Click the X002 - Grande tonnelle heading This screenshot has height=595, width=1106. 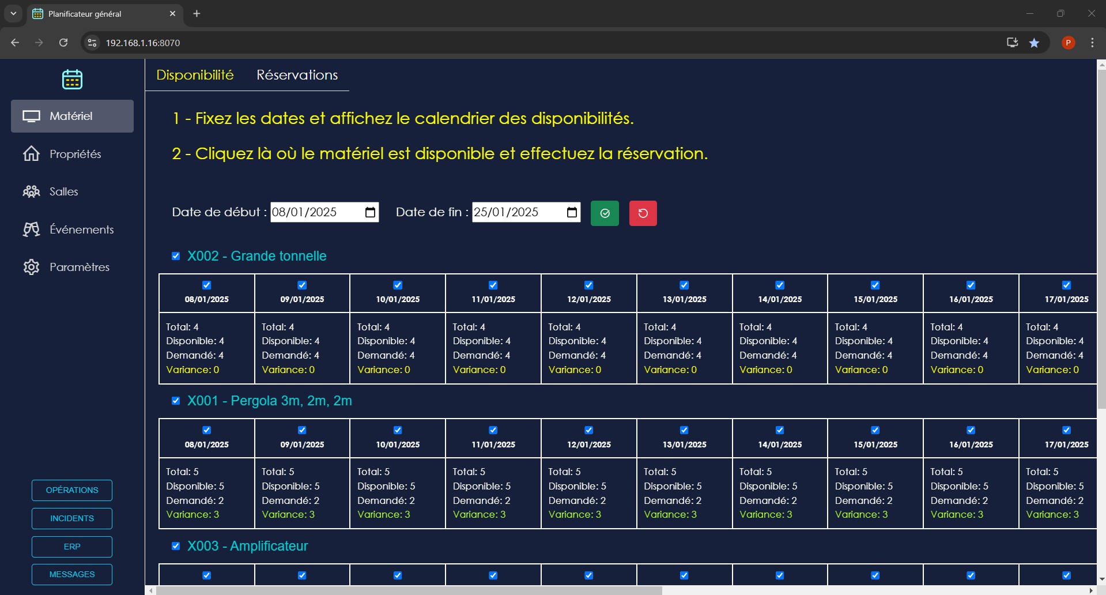pyautogui.click(x=256, y=256)
